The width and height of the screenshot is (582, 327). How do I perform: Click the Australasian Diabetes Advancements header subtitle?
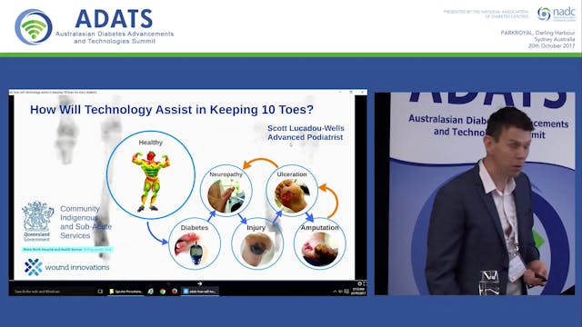pos(115,37)
